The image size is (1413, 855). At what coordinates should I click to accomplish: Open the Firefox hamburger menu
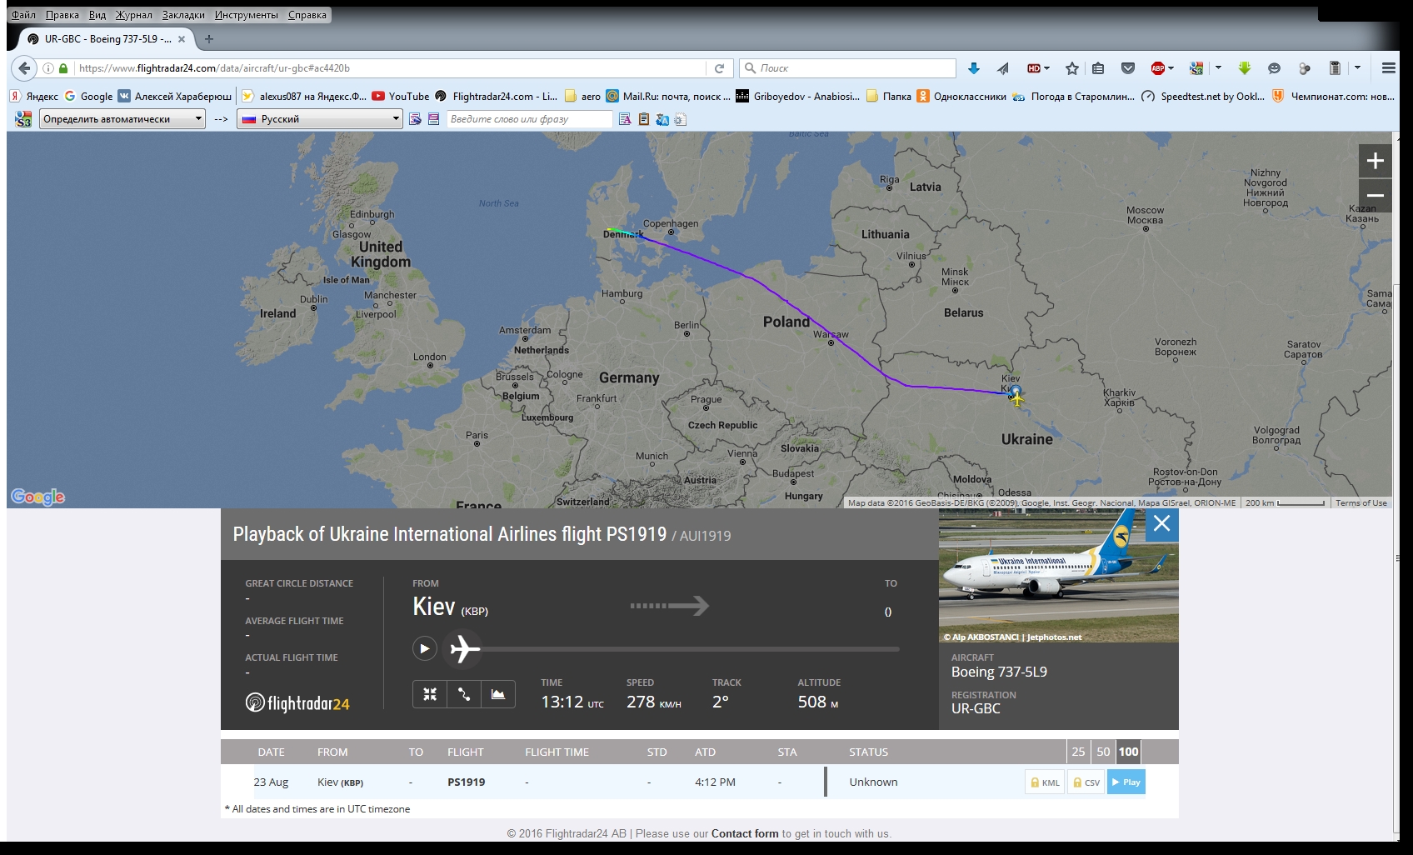1388,68
